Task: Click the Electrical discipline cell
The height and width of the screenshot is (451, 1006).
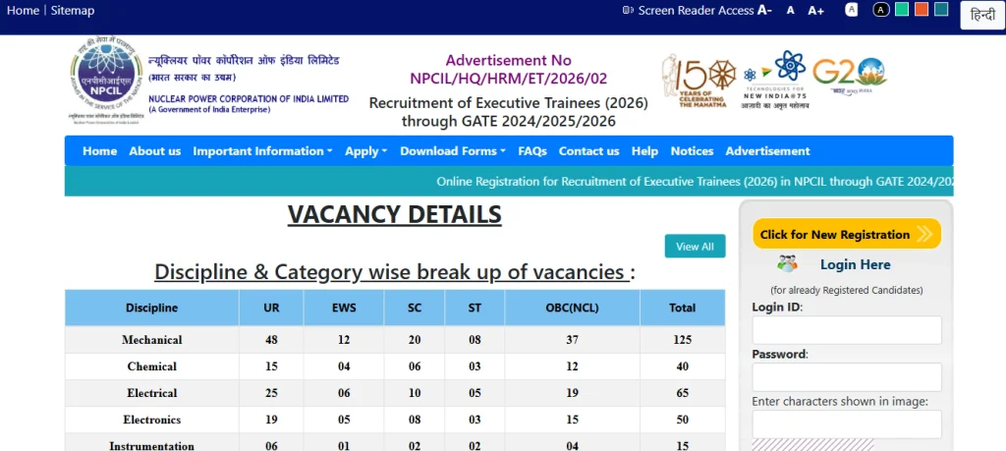Action: click(x=152, y=393)
